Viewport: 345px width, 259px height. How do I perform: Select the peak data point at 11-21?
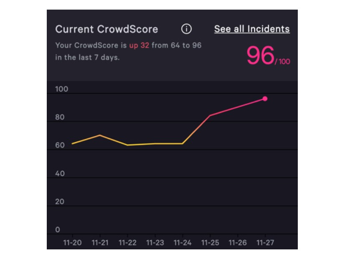(100, 135)
